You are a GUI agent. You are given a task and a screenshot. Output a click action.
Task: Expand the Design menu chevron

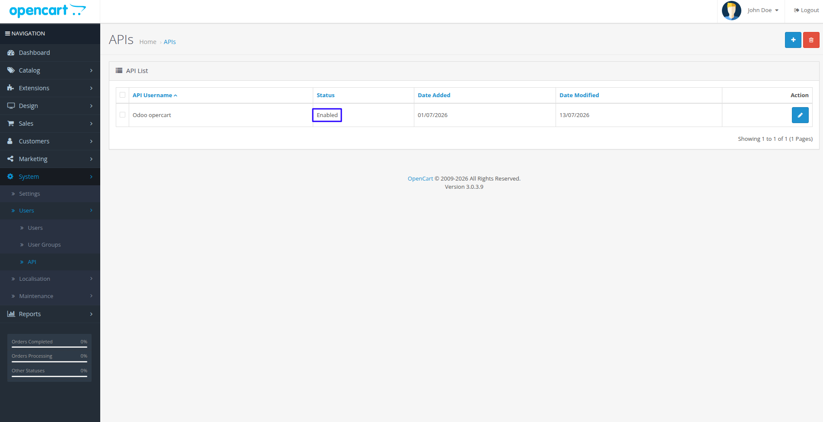pos(91,106)
